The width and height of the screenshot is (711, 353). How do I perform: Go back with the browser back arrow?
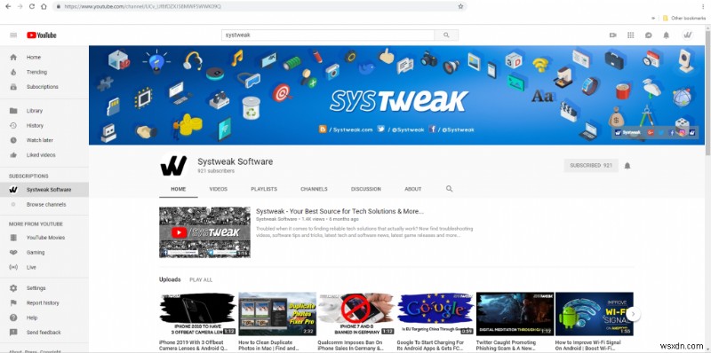pyautogui.click(x=8, y=6)
